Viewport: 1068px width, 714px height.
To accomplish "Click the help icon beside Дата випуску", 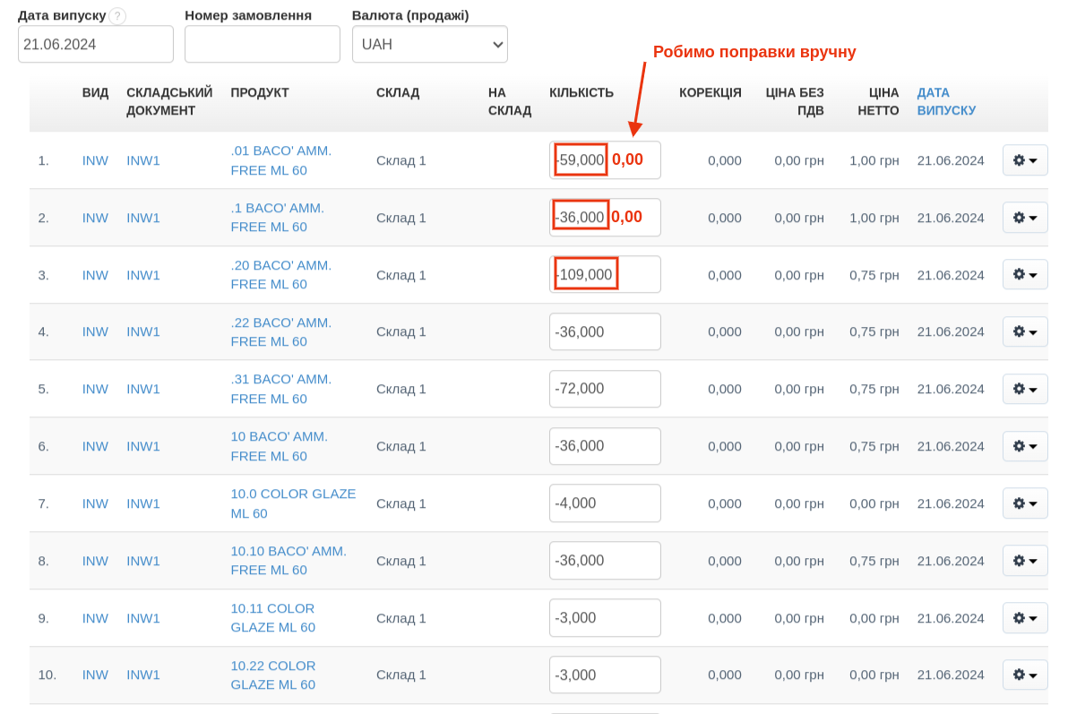I will (117, 16).
